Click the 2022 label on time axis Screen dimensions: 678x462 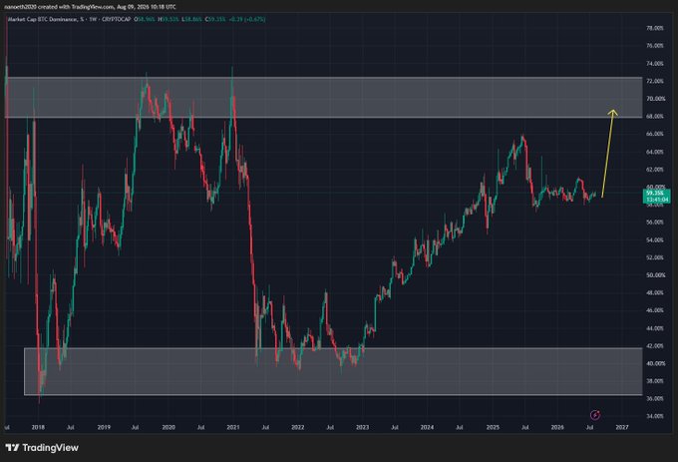point(297,427)
